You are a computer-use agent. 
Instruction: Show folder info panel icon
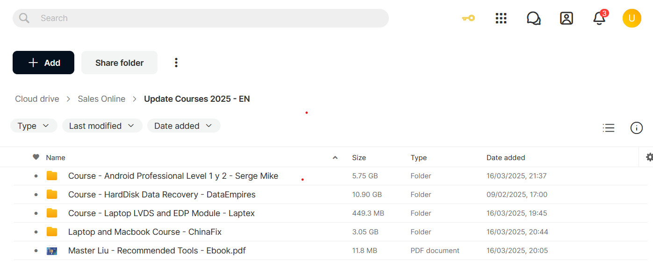637,128
